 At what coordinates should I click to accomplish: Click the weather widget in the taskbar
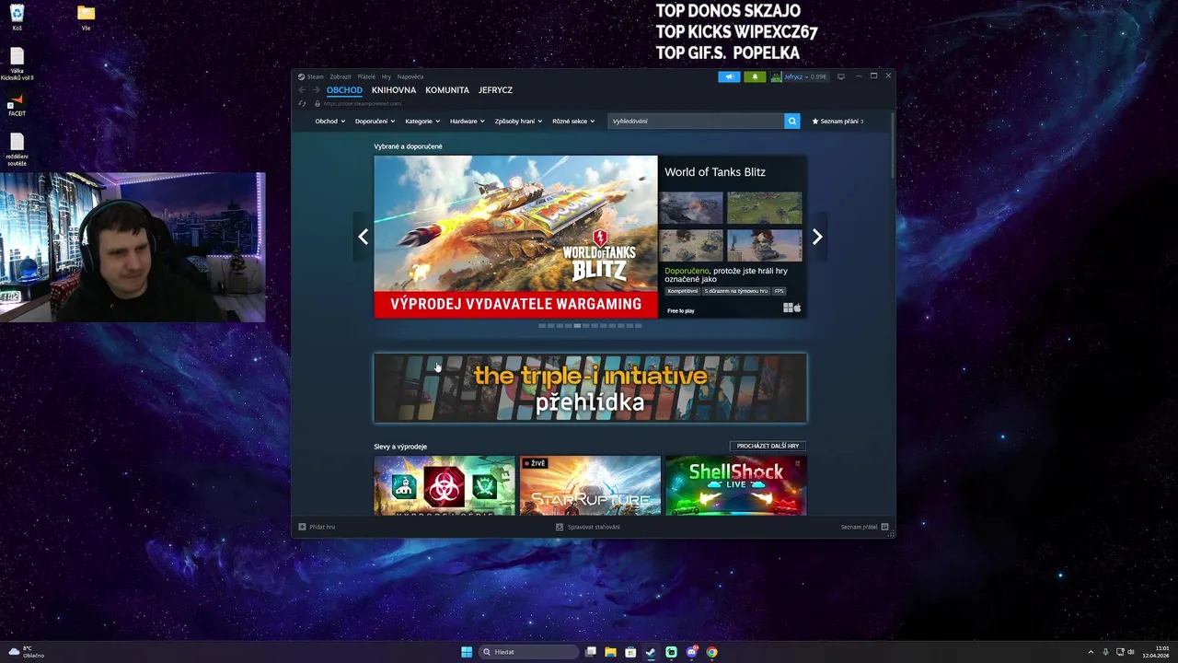27,652
